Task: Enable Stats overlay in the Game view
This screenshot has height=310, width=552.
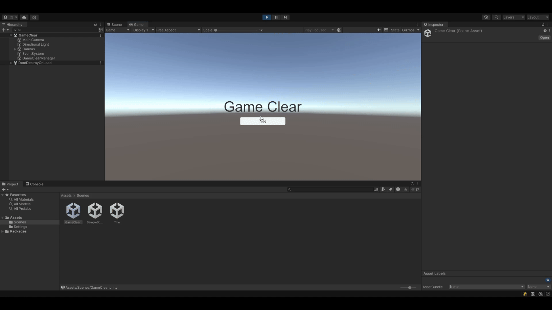Action: pyautogui.click(x=395, y=30)
